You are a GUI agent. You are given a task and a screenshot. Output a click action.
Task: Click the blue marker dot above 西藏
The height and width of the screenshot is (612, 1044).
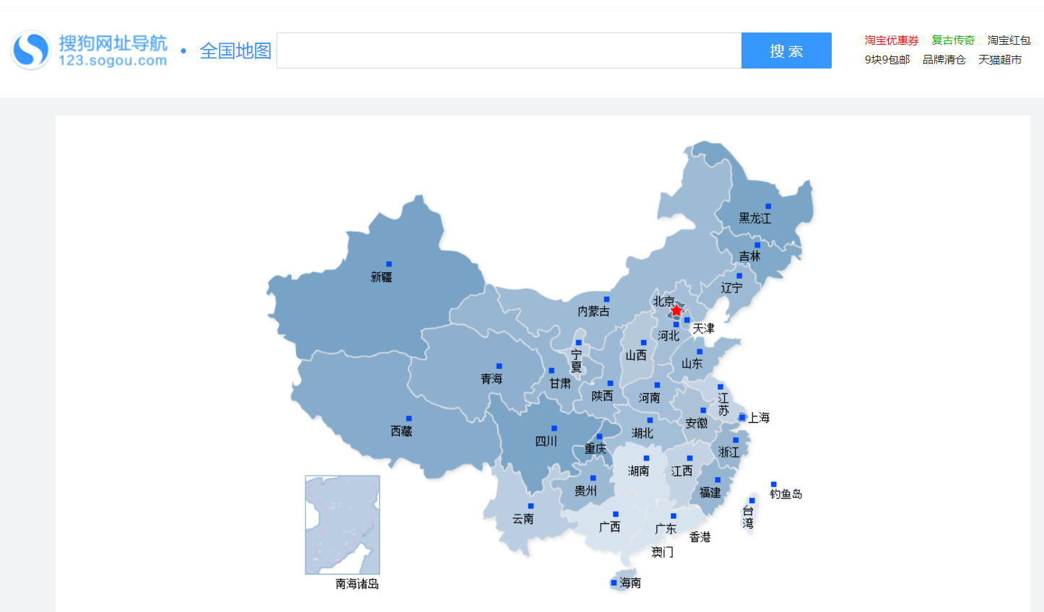(x=409, y=419)
